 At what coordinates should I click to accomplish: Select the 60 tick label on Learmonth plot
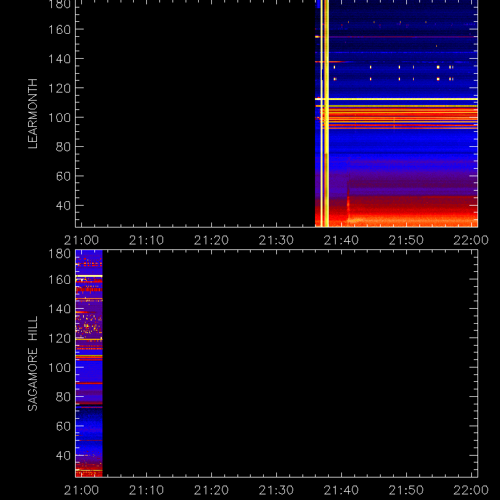(x=64, y=176)
